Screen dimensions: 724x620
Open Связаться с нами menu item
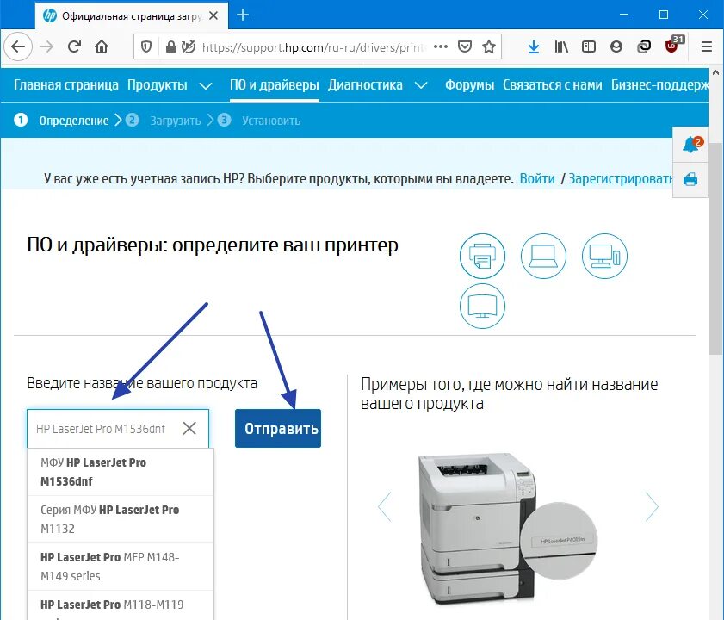click(552, 85)
